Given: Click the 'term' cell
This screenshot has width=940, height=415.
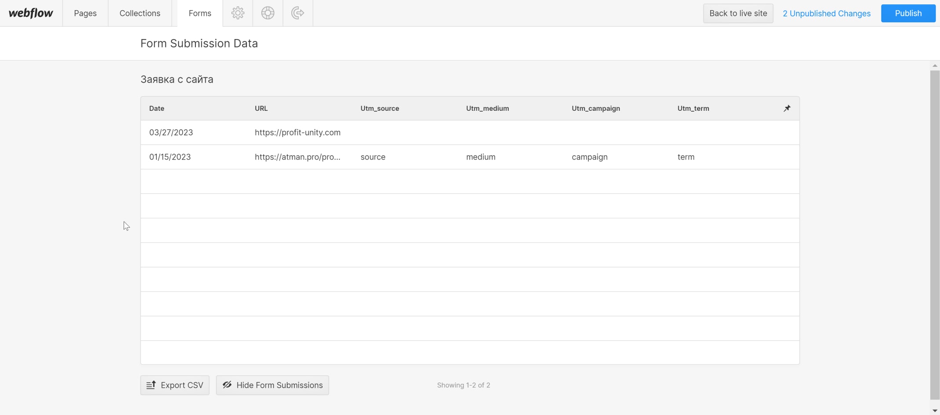Looking at the screenshot, I should pos(686,157).
